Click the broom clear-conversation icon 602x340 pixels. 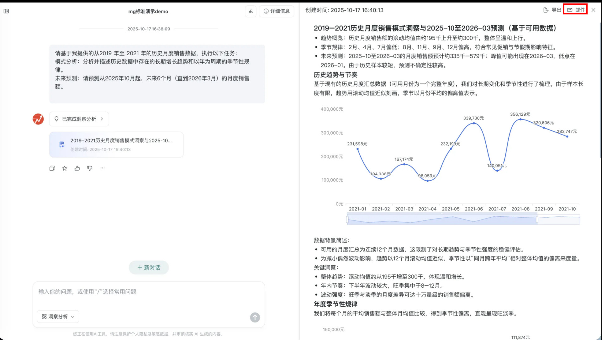[x=251, y=11]
